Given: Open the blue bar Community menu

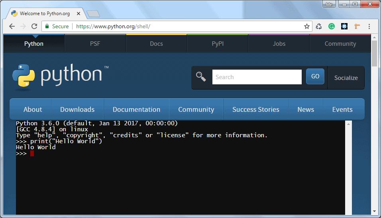Looking at the screenshot, I should (x=196, y=109).
